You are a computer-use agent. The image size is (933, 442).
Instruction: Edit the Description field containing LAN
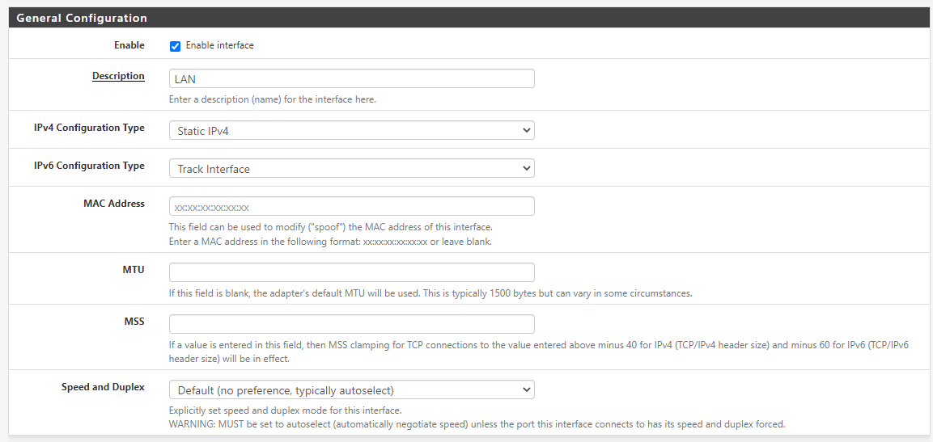(x=352, y=78)
